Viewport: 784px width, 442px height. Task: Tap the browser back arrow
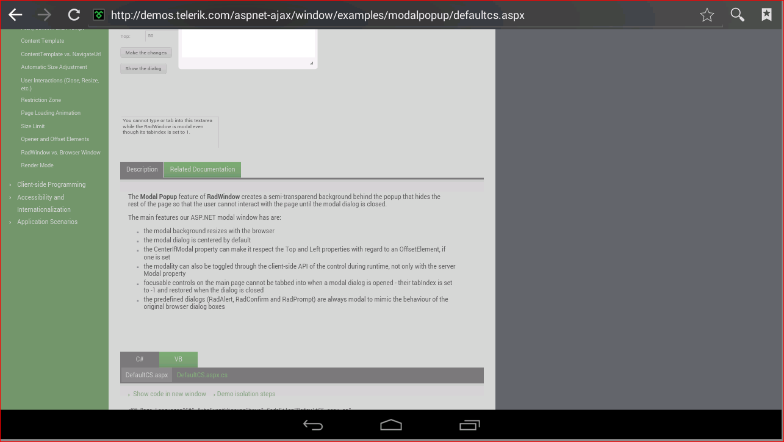[x=15, y=15]
